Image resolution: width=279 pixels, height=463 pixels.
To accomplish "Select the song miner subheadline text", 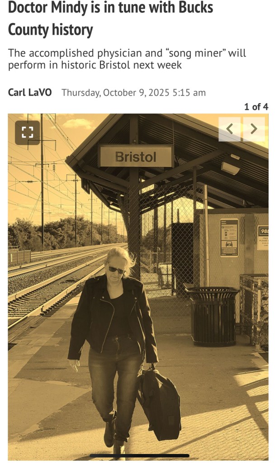I will point(127,59).
